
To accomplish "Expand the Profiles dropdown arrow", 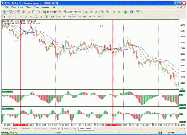I will (x=13, y=12).
